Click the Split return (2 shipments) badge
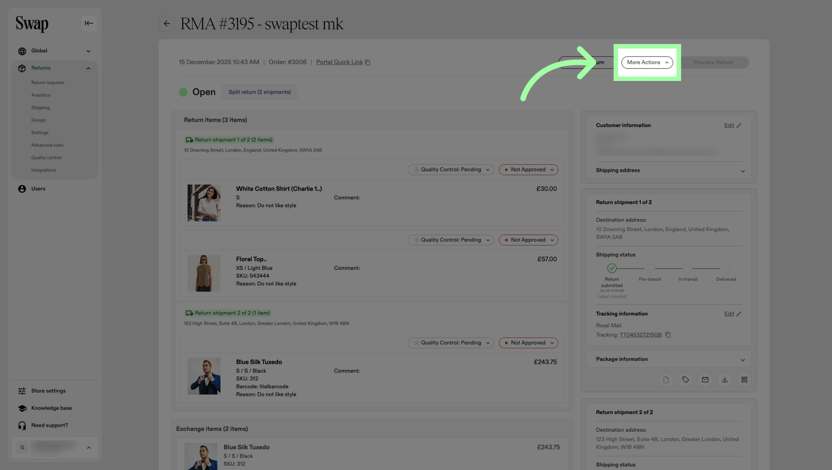The image size is (832, 470). (260, 92)
